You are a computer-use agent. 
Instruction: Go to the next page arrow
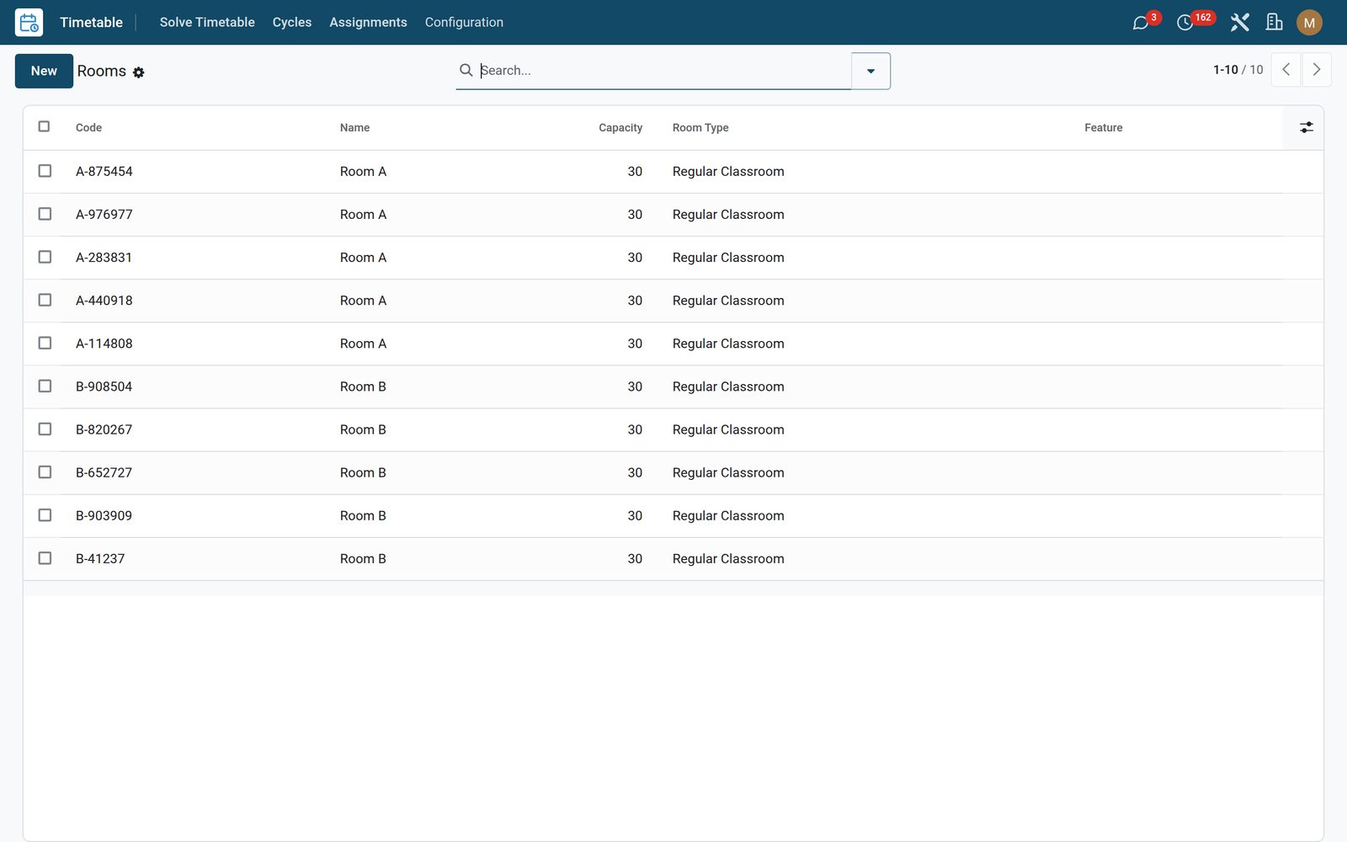pos(1317,70)
